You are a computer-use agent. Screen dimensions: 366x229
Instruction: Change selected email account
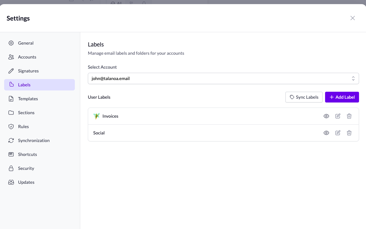pyautogui.click(x=223, y=78)
